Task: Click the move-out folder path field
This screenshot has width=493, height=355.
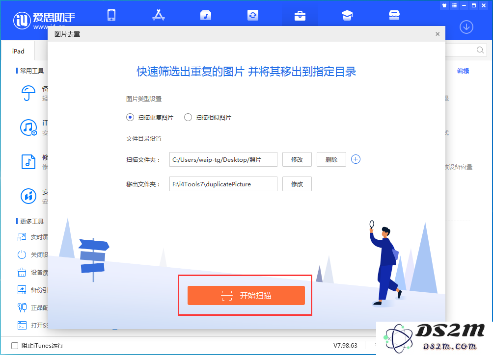Action: pos(223,184)
